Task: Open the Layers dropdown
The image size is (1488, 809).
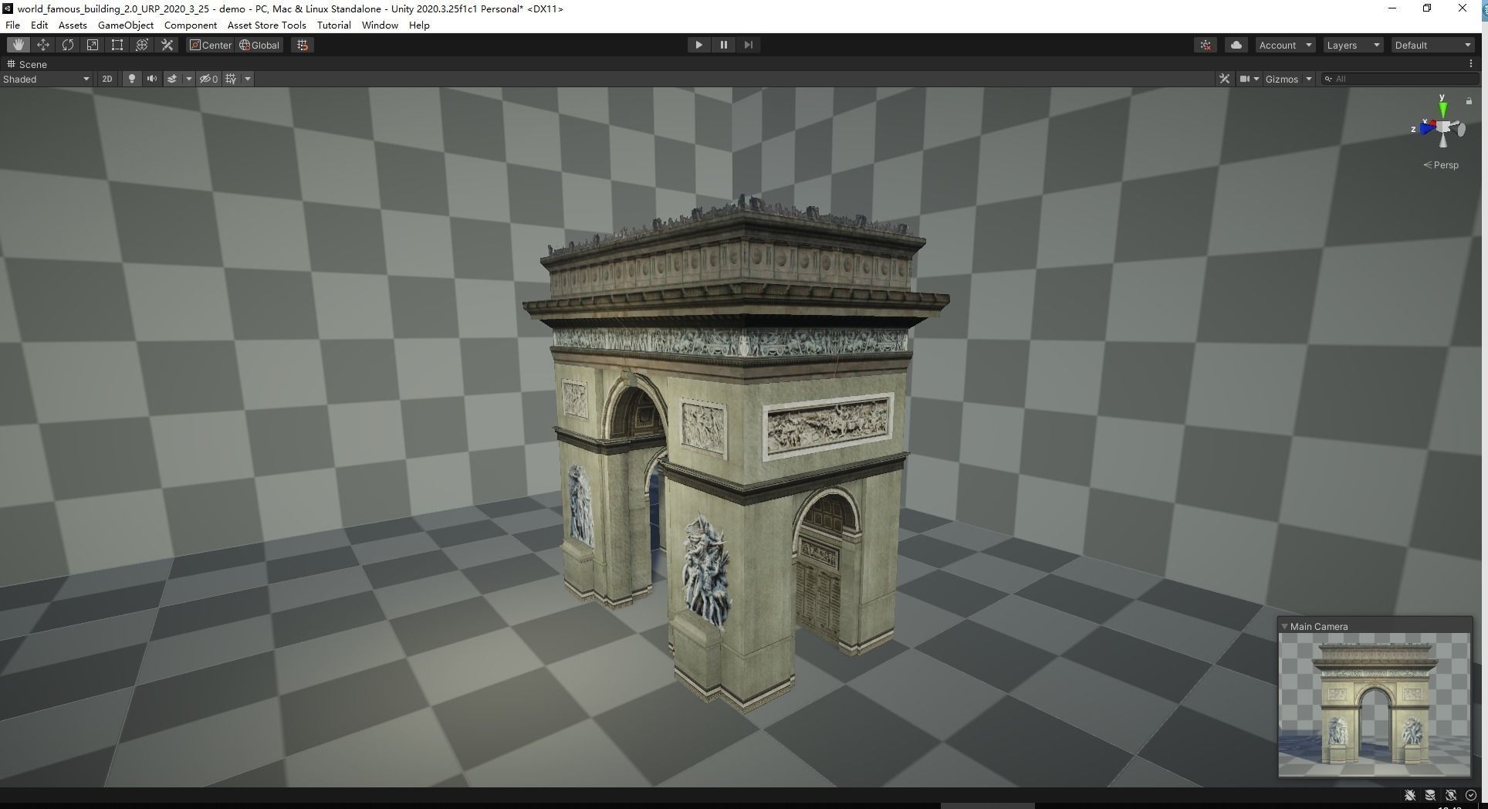Action: pyautogui.click(x=1353, y=45)
